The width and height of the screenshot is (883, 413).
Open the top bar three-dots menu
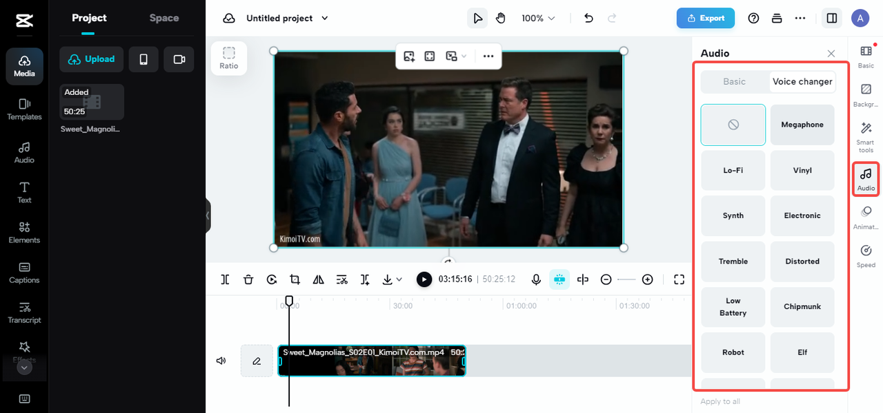[800, 18]
